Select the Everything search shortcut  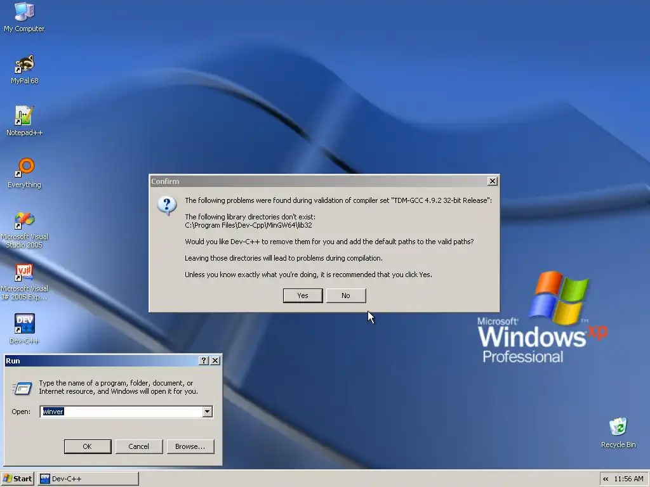coord(25,173)
